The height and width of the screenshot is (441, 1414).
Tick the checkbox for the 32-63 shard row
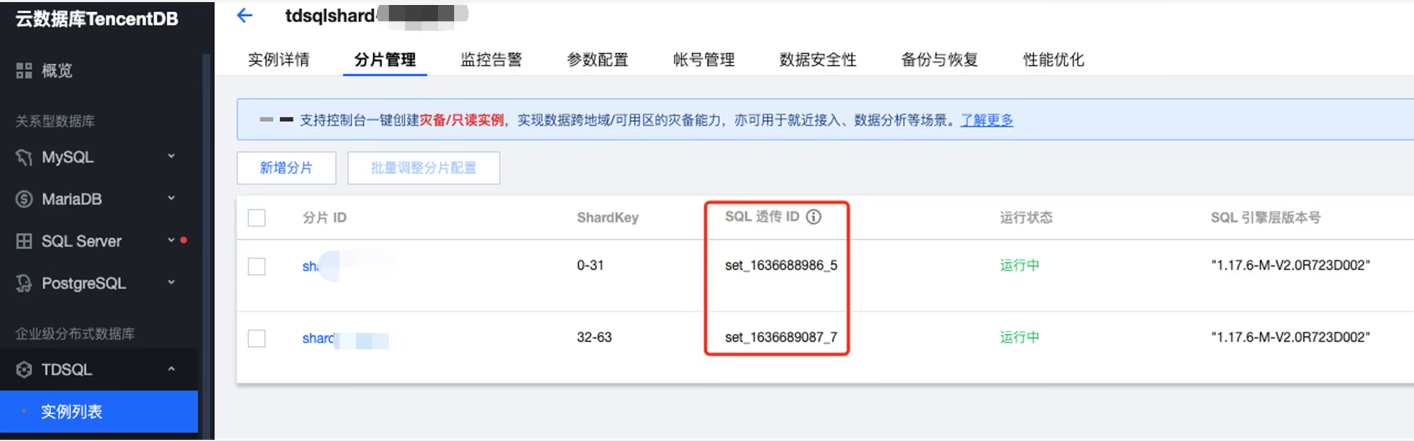257,338
